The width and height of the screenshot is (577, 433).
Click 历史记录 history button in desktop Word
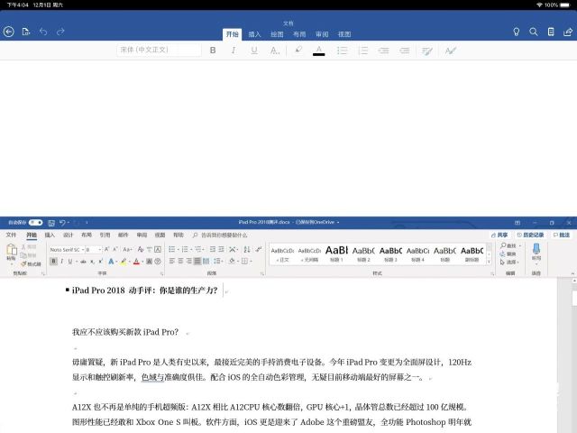[530, 235]
